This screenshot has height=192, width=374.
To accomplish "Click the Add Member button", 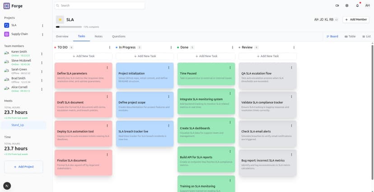I will point(355,20).
